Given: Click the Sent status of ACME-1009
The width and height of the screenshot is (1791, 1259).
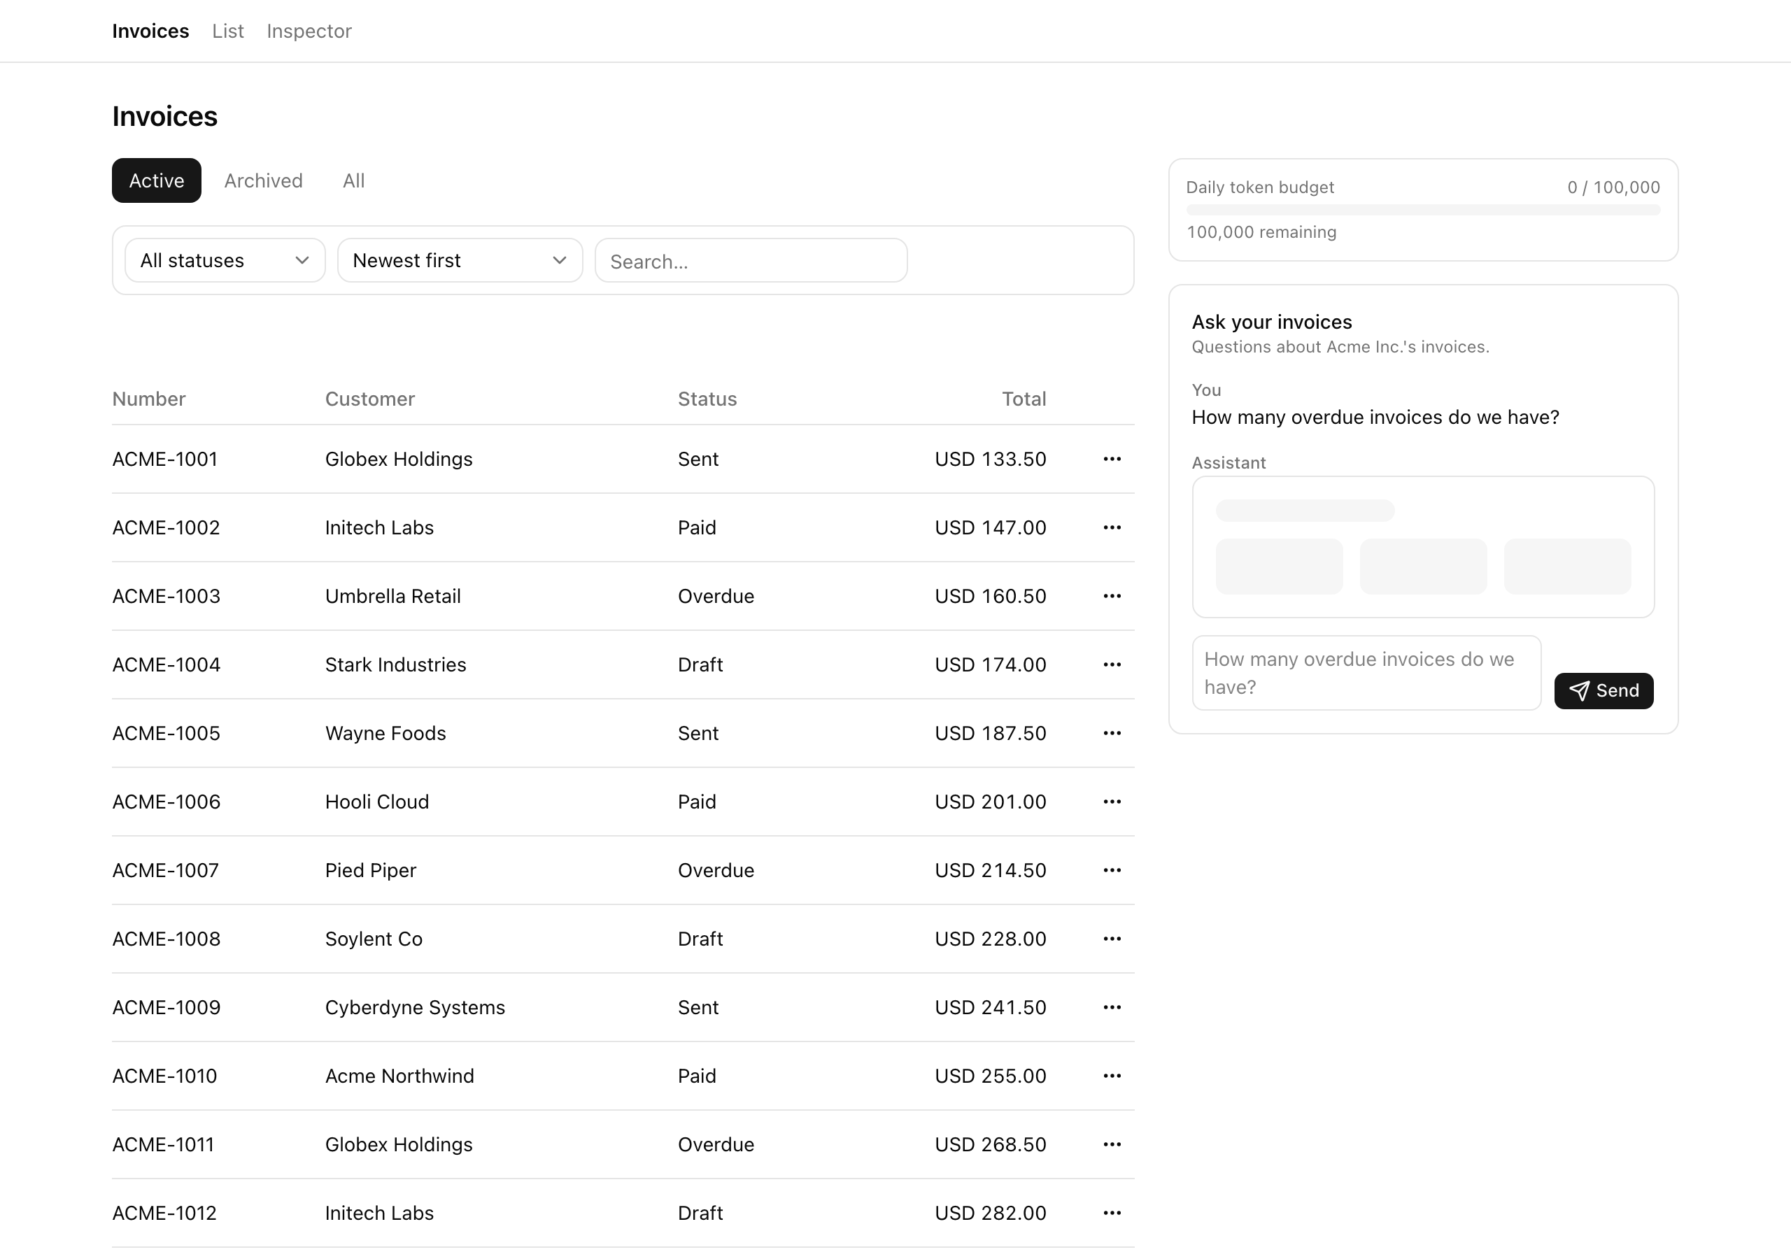Looking at the screenshot, I should 698,1008.
